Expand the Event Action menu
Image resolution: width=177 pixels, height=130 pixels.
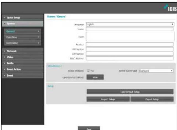22,69
